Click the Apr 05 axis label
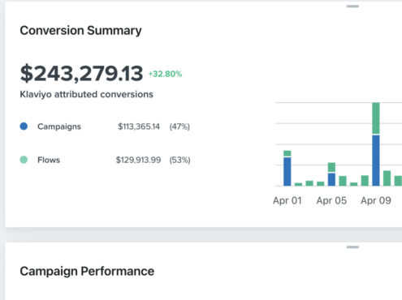 coord(331,201)
